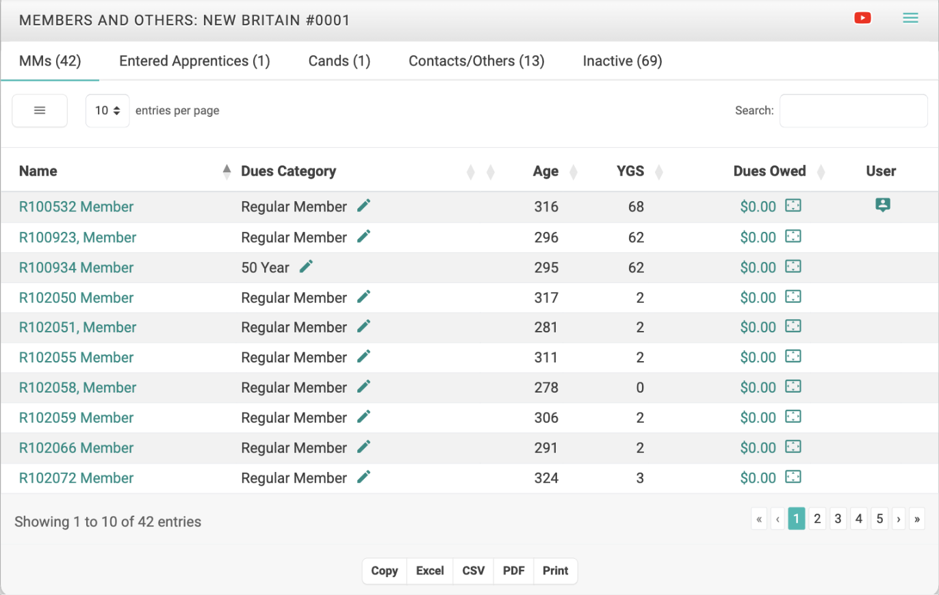Switch to the Cands tab
Image resolution: width=939 pixels, height=595 pixels.
coord(339,62)
